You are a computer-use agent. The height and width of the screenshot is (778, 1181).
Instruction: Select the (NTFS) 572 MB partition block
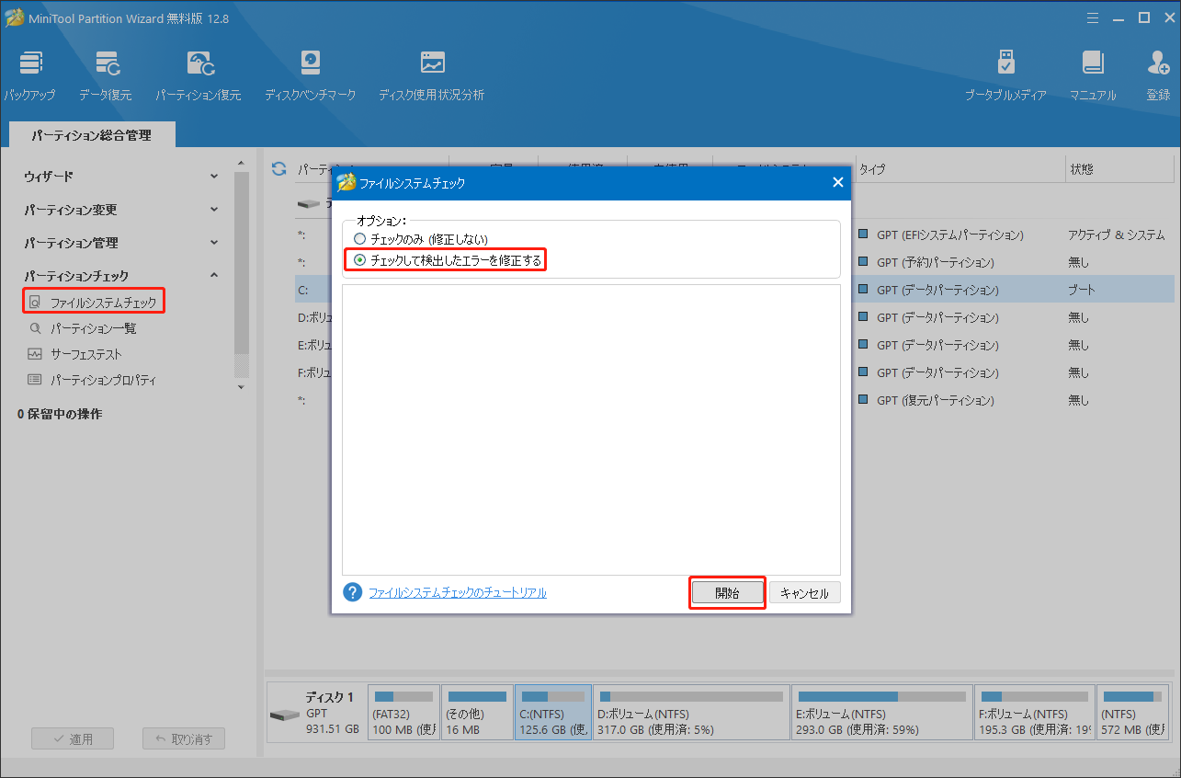(1133, 712)
